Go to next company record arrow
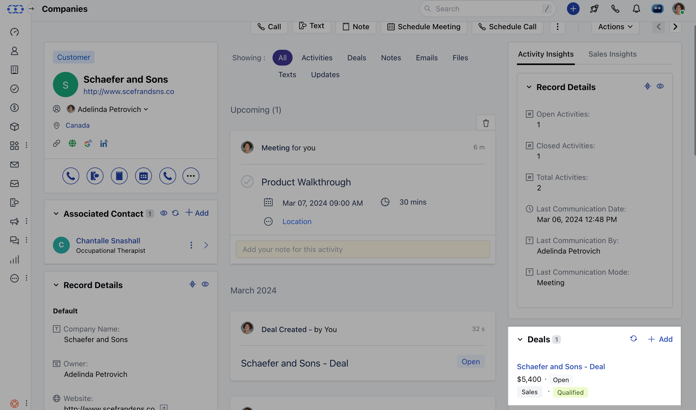696x410 pixels. (675, 27)
